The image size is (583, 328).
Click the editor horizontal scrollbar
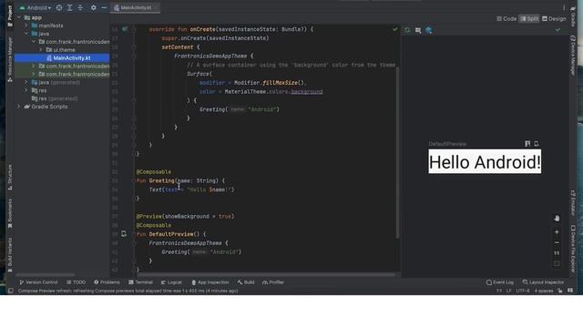pyautogui.click(x=266, y=275)
